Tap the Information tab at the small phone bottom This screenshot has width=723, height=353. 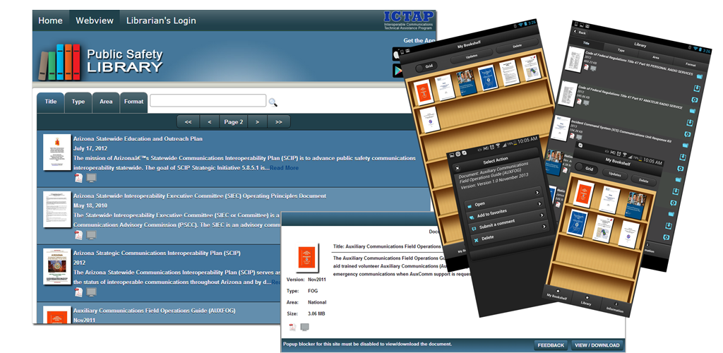tap(615, 307)
